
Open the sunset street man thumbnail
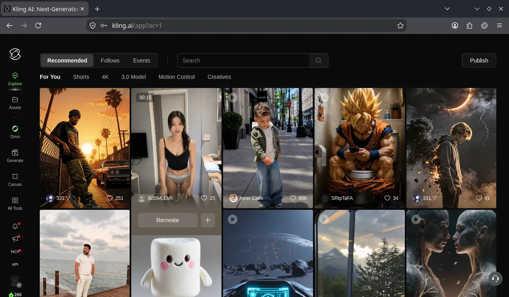pos(85,148)
